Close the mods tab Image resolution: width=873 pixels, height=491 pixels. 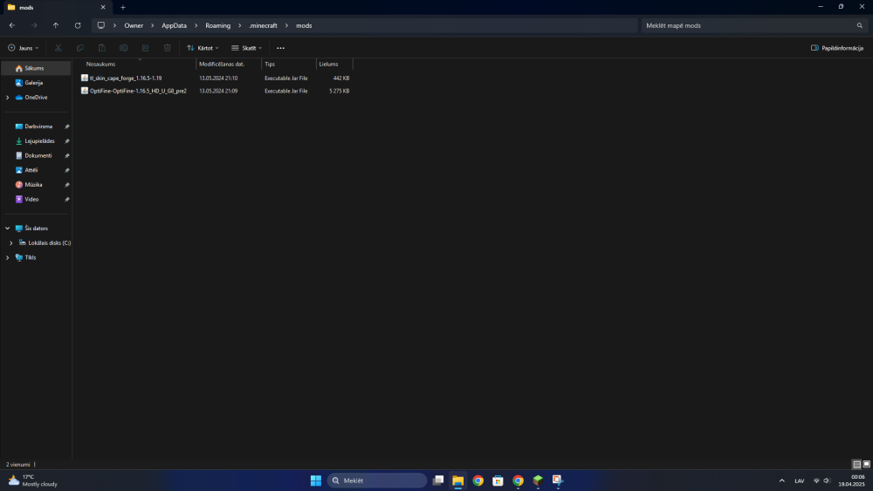tap(103, 7)
